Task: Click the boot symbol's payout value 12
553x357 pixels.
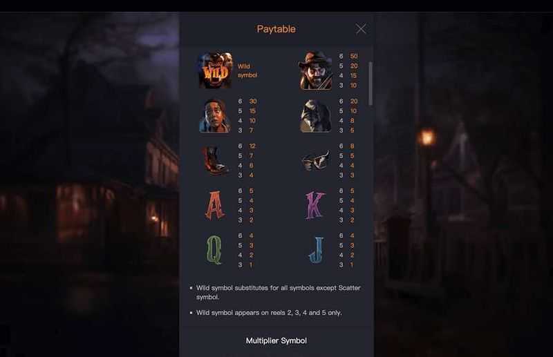Action: click(x=252, y=146)
